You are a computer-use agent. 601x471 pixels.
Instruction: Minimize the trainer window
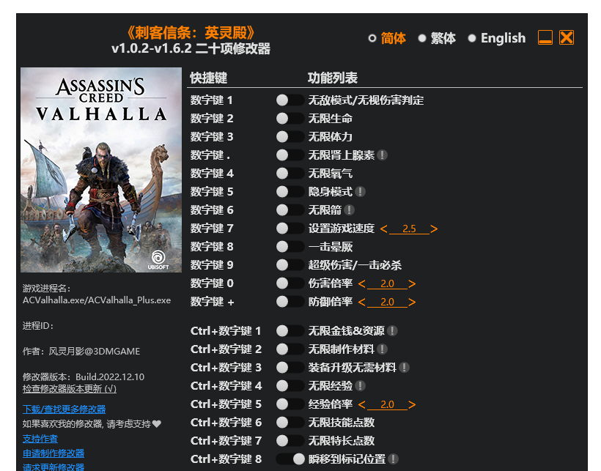(x=545, y=37)
